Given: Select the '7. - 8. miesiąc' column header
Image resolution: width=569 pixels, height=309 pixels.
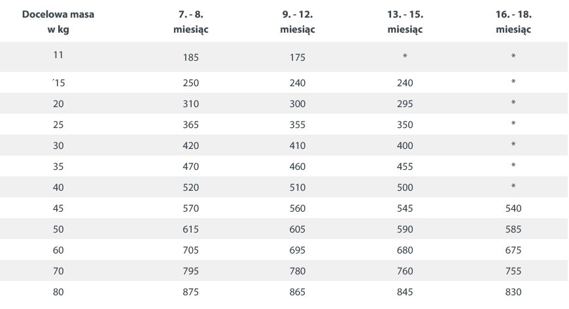Looking at the screenshot, I should (191, 22).
